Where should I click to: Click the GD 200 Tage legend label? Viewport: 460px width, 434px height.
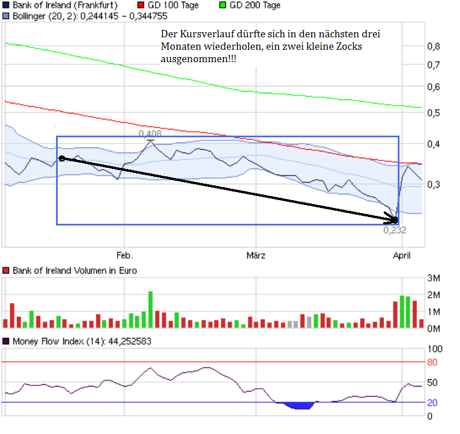coord(255,5)
